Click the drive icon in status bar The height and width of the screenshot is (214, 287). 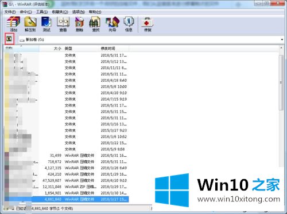(x=6, y=208)
